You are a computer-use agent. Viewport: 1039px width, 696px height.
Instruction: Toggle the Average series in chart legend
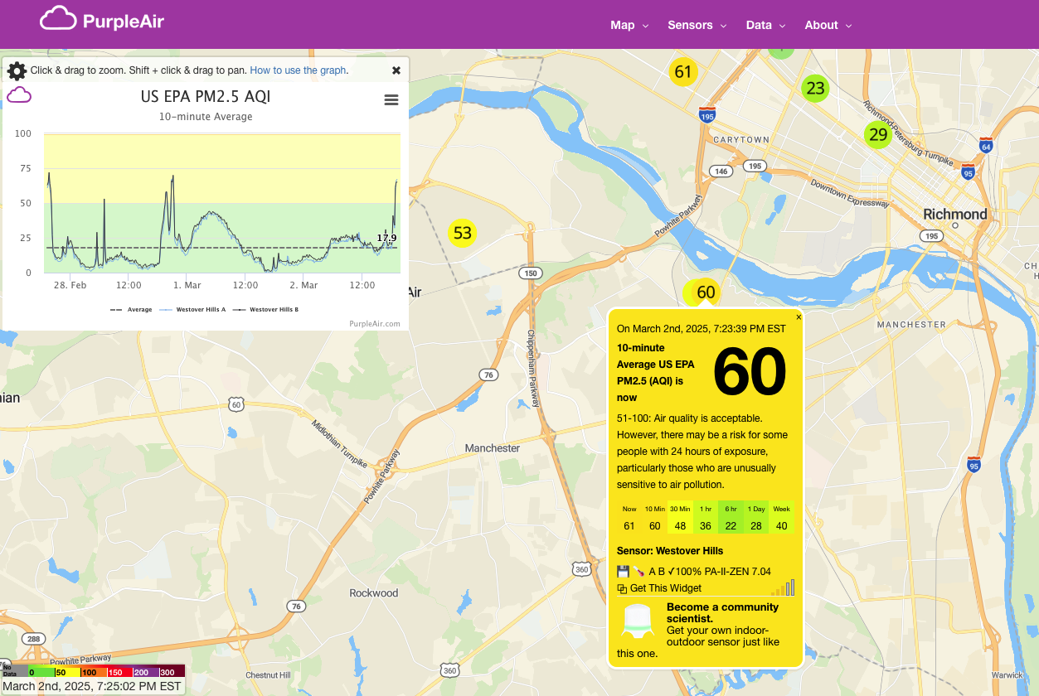131,309
